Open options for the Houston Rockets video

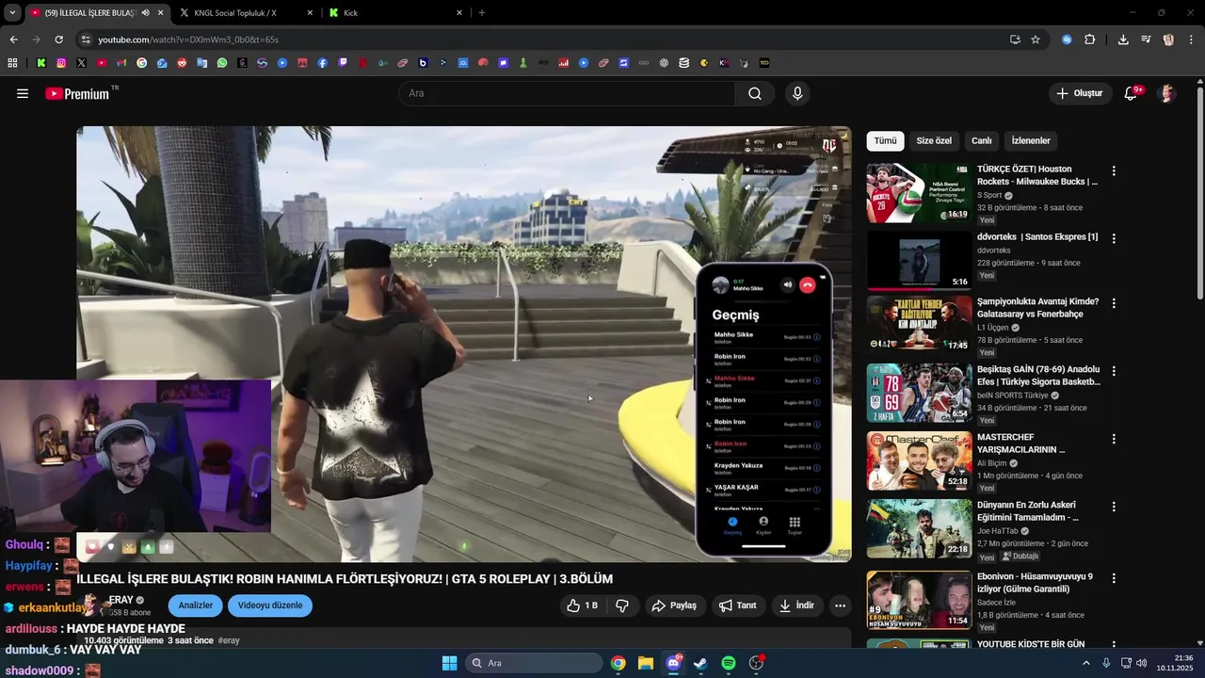1114,171
